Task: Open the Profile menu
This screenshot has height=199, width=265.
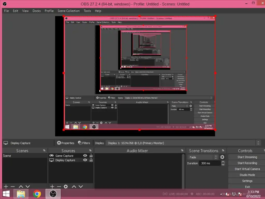Action: [x=49, y=11]
